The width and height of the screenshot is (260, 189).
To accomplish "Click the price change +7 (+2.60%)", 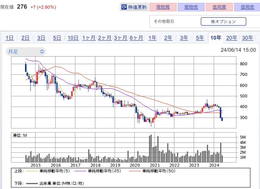I will click(43, 7).
